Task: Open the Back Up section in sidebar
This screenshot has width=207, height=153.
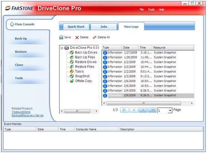Action: tap(21, 39)
